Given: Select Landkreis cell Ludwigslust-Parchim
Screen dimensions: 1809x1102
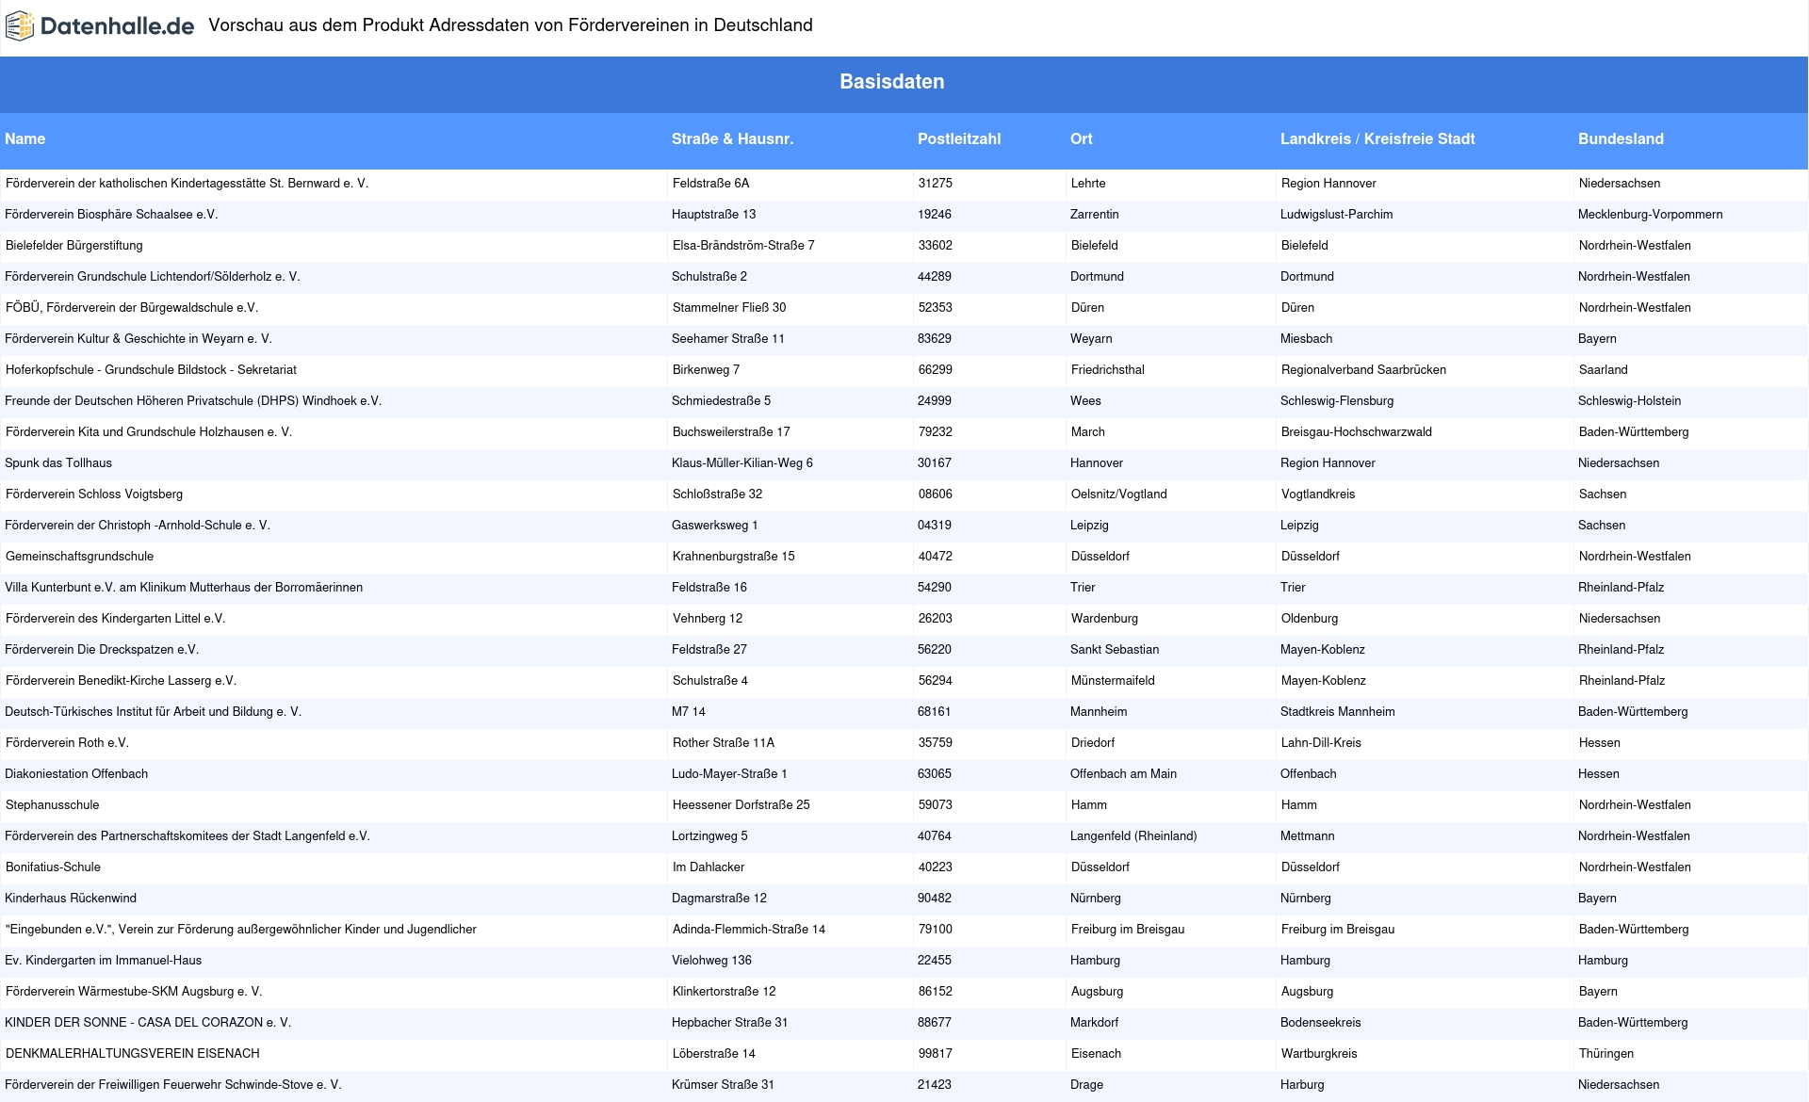Looking at the screenshot, I should coord(1336,215).
